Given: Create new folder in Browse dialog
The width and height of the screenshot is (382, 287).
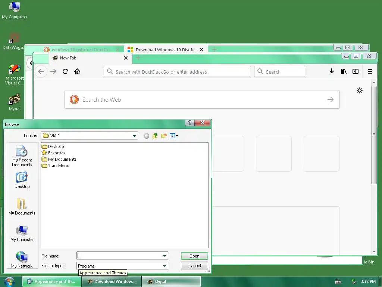Looking at the screenshot, I should [164, 136].
